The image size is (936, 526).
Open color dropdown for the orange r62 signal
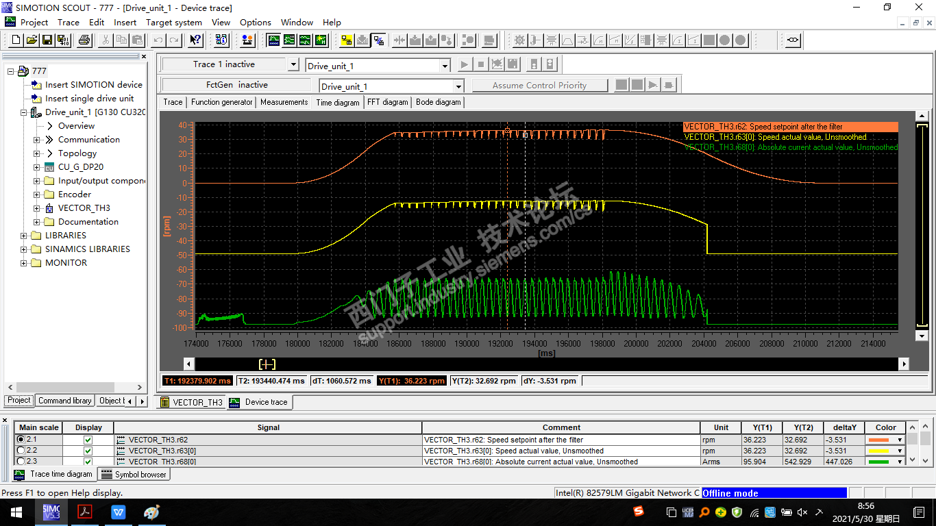(x=900, y=440)
